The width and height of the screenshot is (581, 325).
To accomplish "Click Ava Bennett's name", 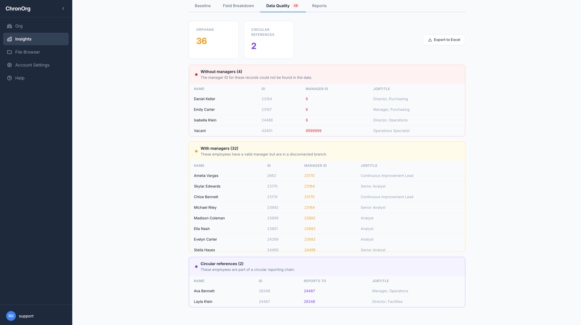I will 204,291.
